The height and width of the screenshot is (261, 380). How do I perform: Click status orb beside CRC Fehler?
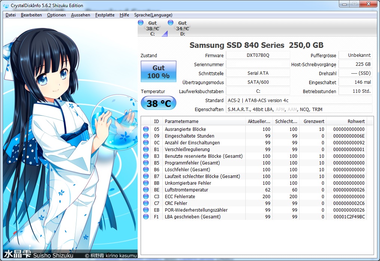[146, 203]
